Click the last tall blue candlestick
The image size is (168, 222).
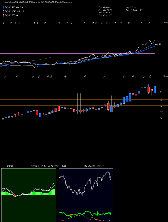tap(155, 89)
